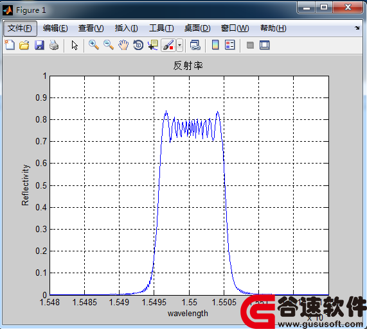Maximize the Figure 1 window
Viewport: 367px width, 329px height.
324,8
